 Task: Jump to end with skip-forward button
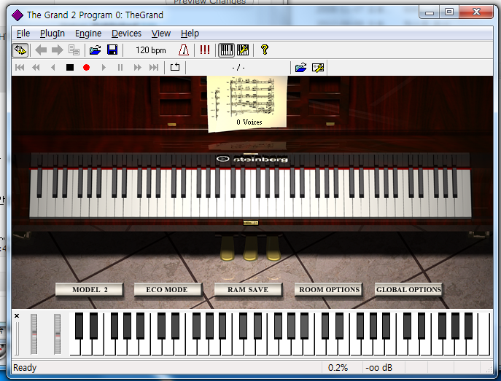coord(154,67)
